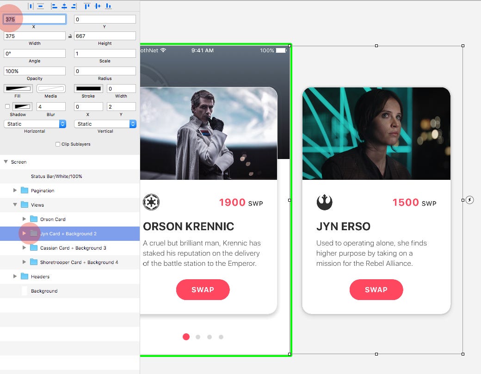Viewport: 481px width, 374px height.
Task: Open the Shadow color swatch
Action: [x=22, y=106]
